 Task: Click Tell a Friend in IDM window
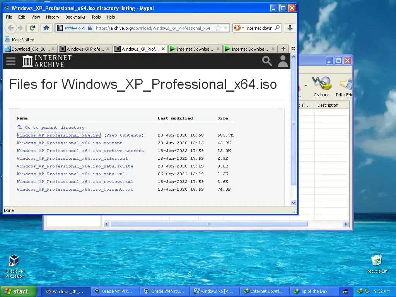[343, 87]
